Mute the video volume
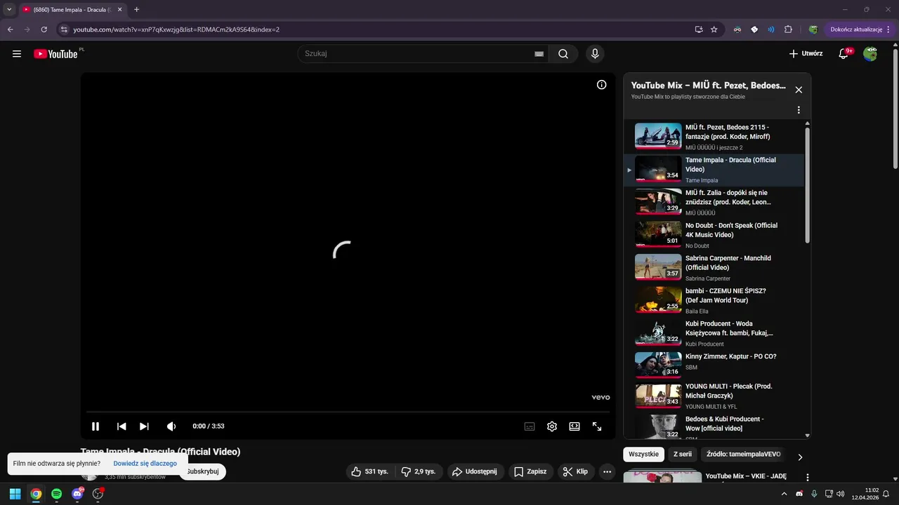 pyautogui.click(x=171, y=426)
